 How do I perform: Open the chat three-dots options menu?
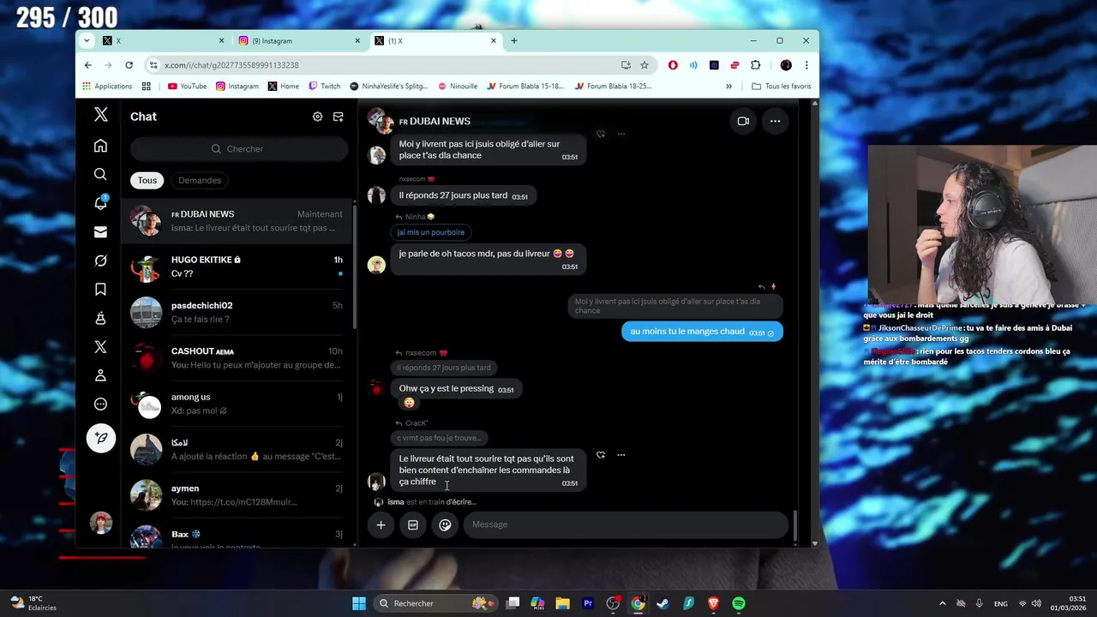click(775, 121)
